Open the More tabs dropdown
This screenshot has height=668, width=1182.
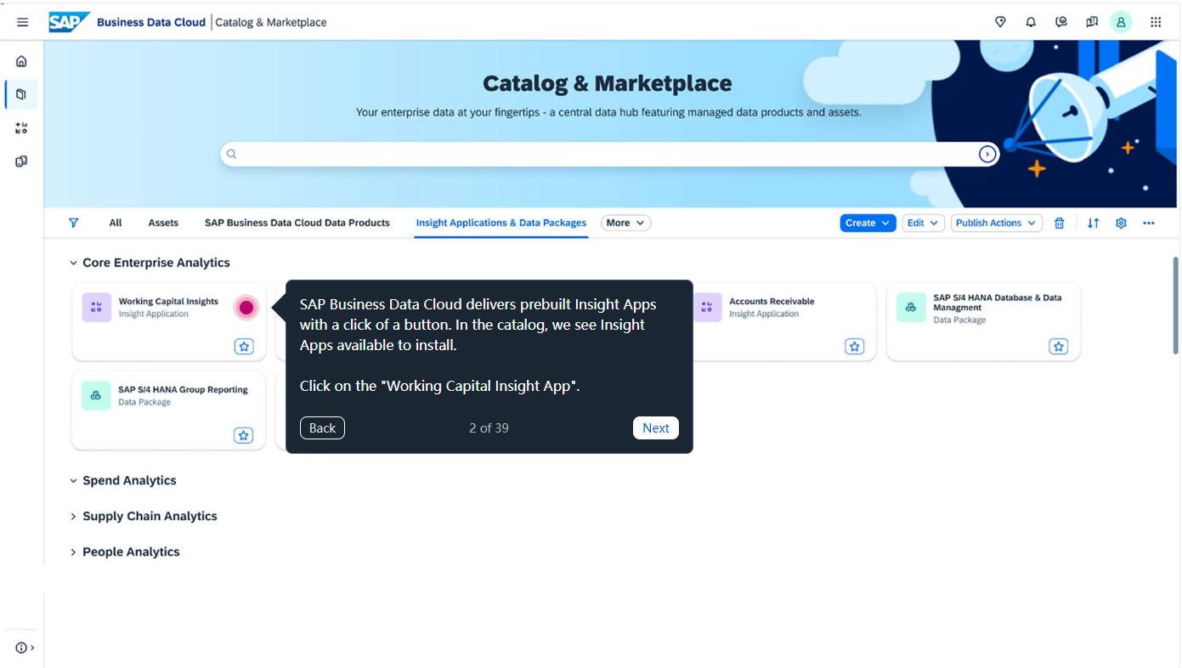(x=626, y=223)
